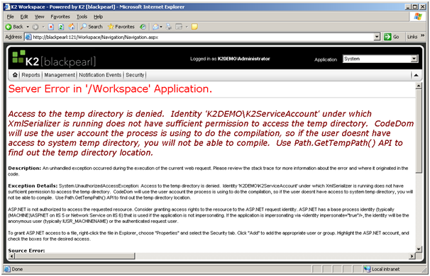Refresh the page with the green arrows icon
The height and width of the screenshot is (276, 430).
61,27
